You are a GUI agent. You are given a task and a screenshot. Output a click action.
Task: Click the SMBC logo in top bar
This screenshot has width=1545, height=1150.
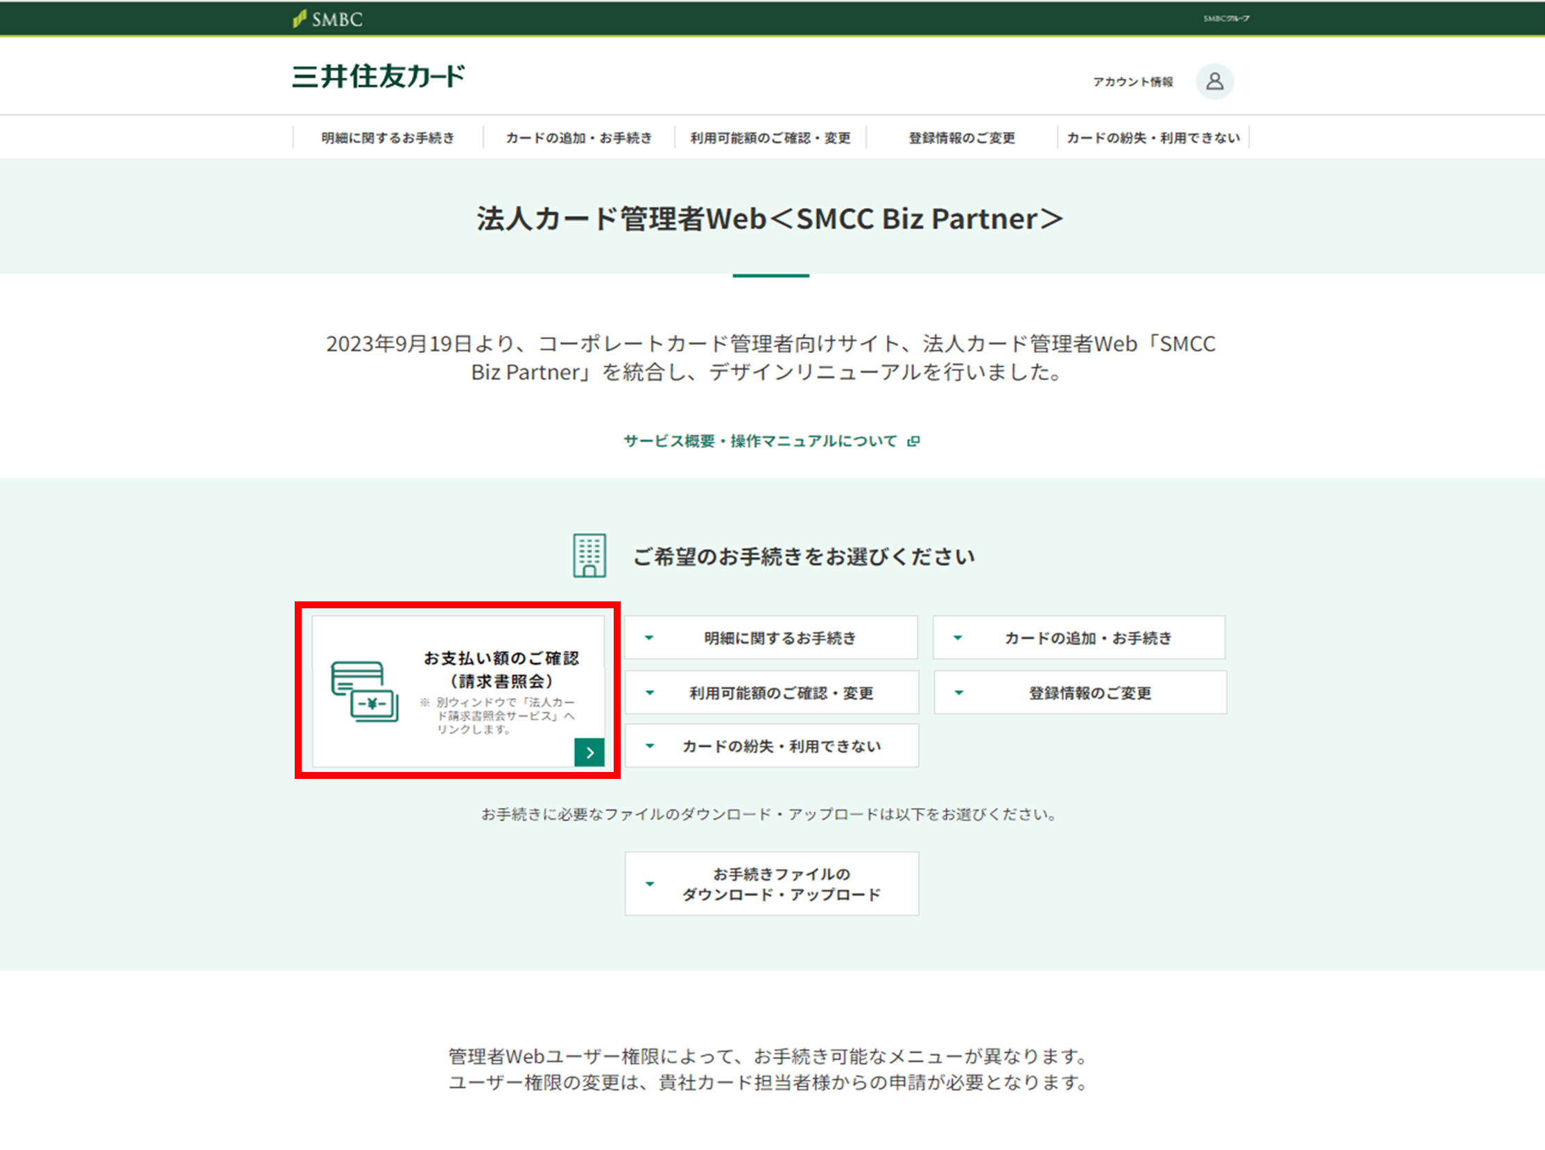point(328,19)
